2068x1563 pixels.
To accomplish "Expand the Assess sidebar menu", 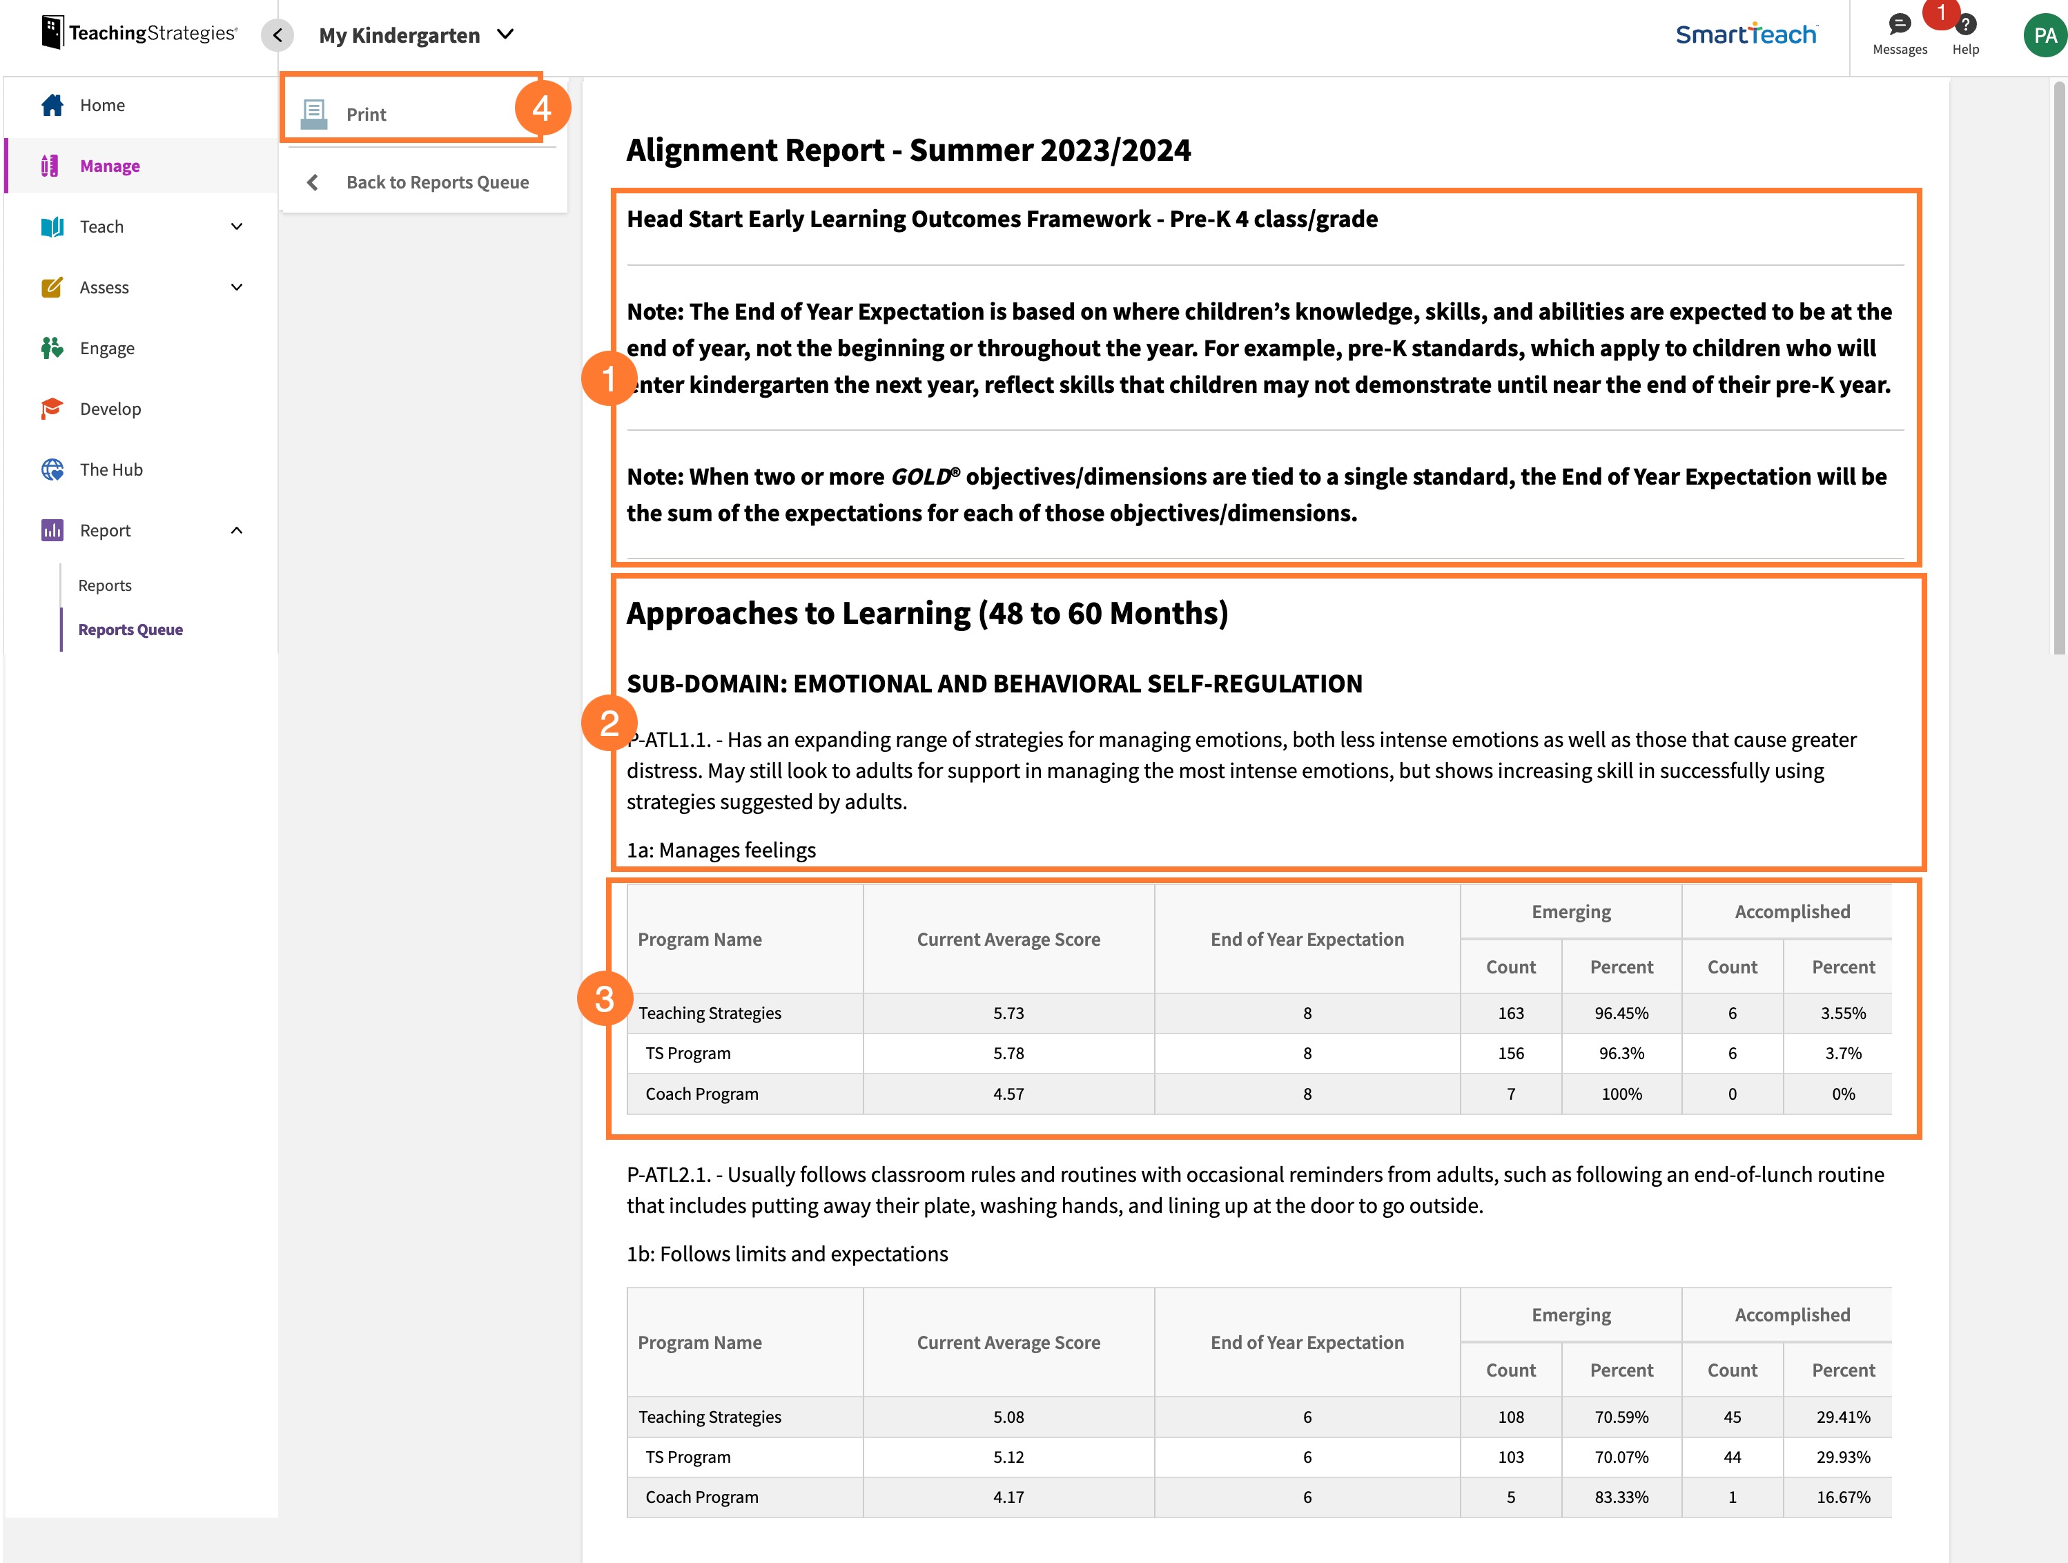I will 237,287.
